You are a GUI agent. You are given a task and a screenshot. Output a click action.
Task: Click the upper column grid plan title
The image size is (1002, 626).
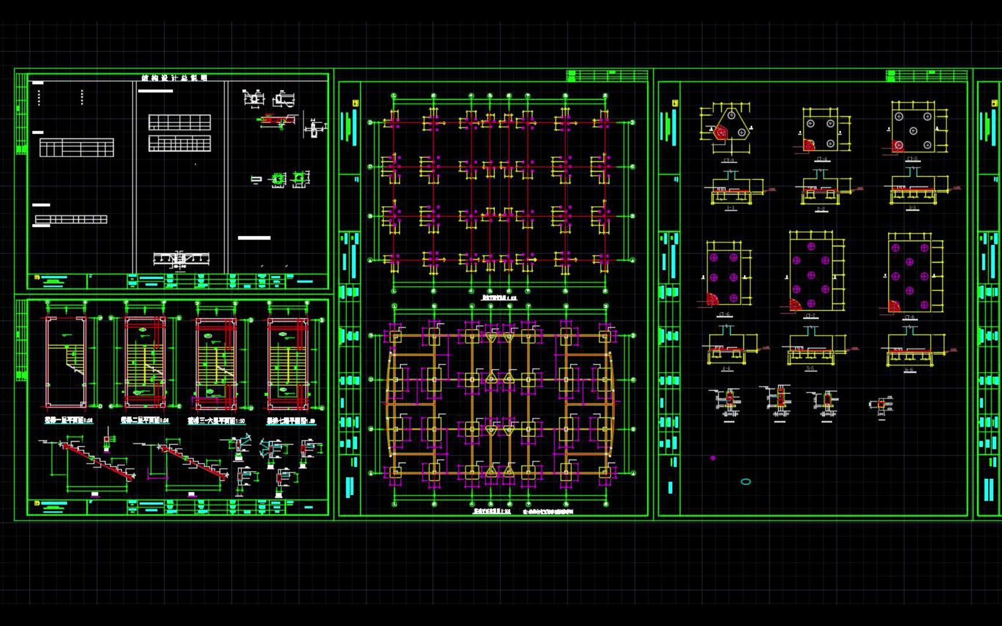click(498, 297)
